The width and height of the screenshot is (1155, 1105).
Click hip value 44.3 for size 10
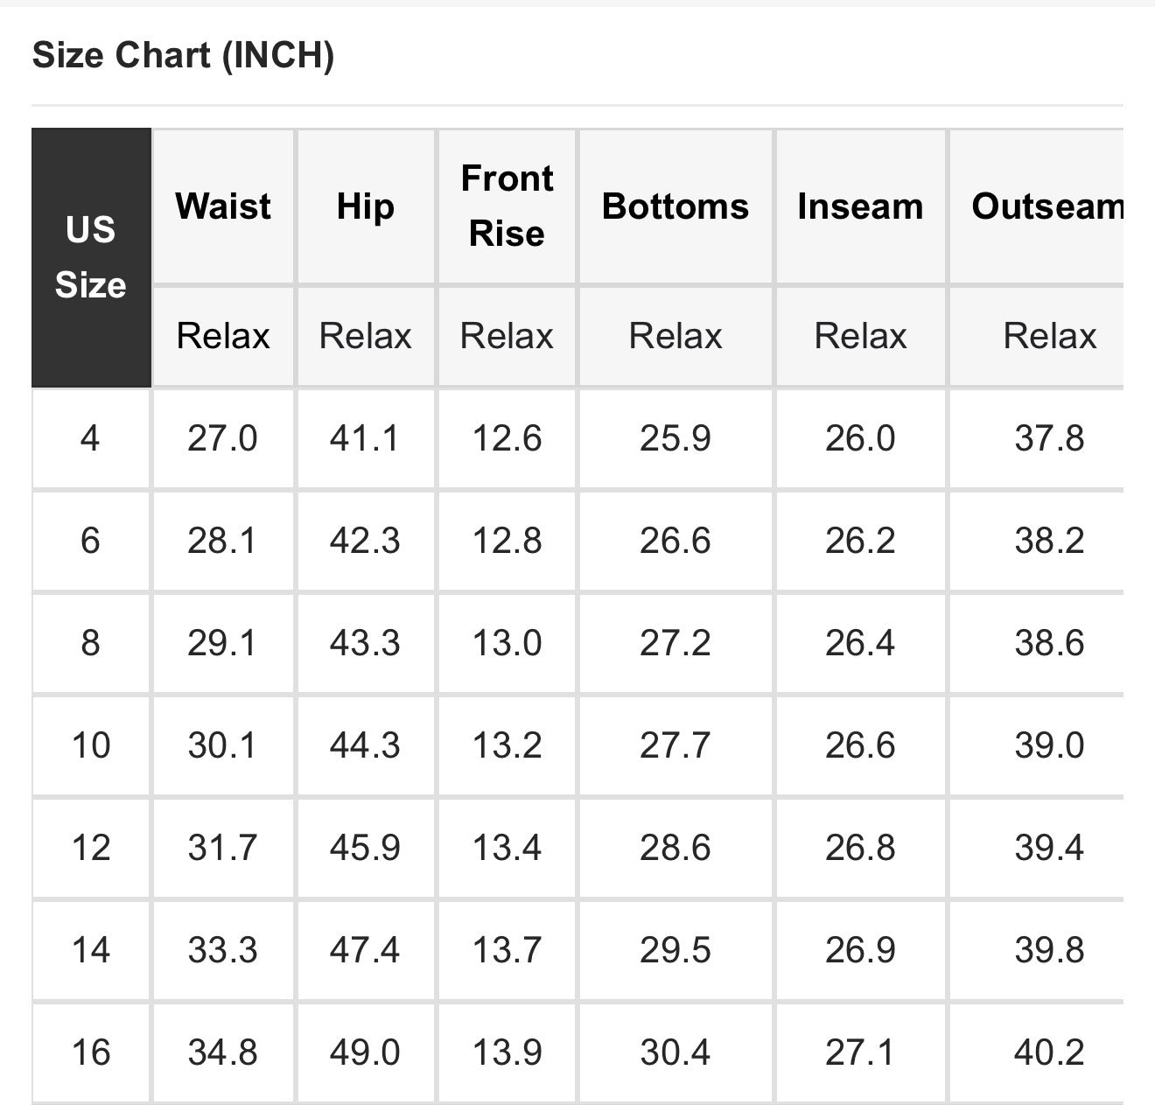366,745
